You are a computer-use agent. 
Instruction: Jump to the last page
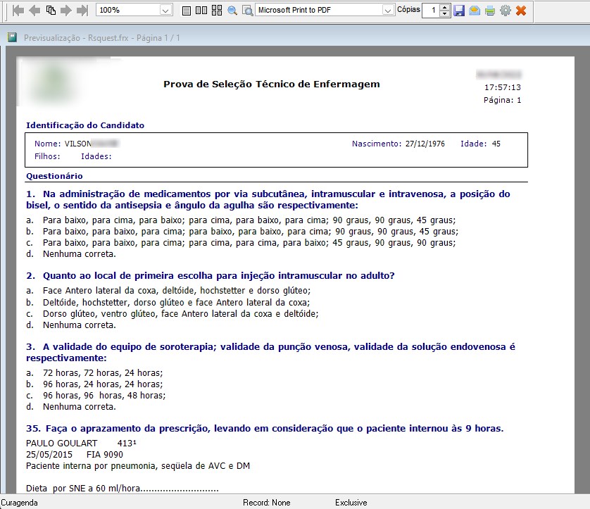[x=82, y=11]
